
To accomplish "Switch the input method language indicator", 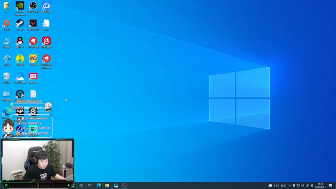I will tap(312, 186).
